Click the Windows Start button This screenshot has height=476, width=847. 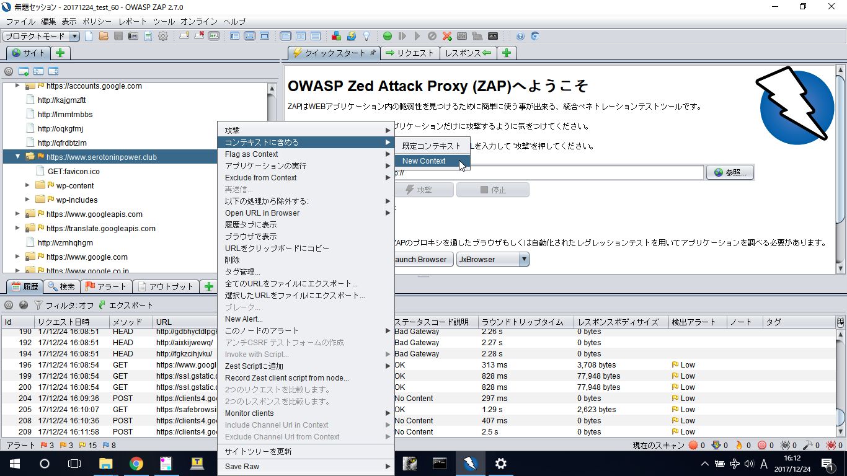(14, 463)
